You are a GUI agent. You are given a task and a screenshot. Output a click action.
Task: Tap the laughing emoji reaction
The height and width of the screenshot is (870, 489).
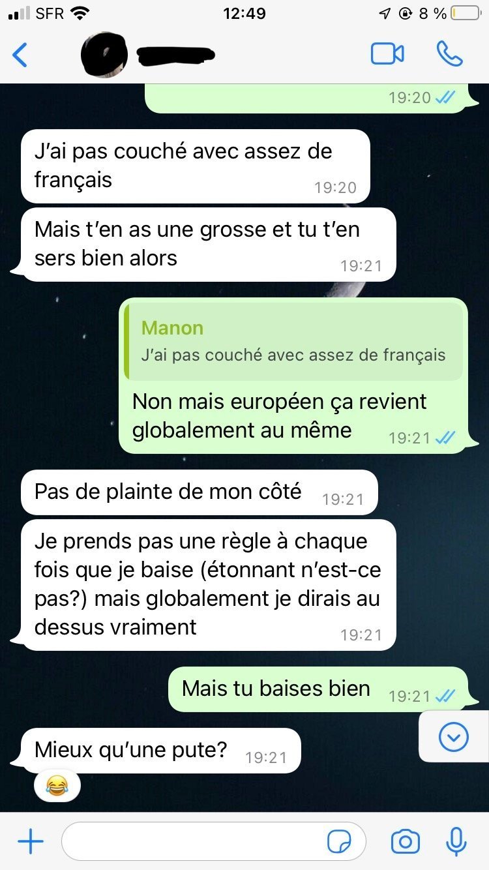pos(57,785)
